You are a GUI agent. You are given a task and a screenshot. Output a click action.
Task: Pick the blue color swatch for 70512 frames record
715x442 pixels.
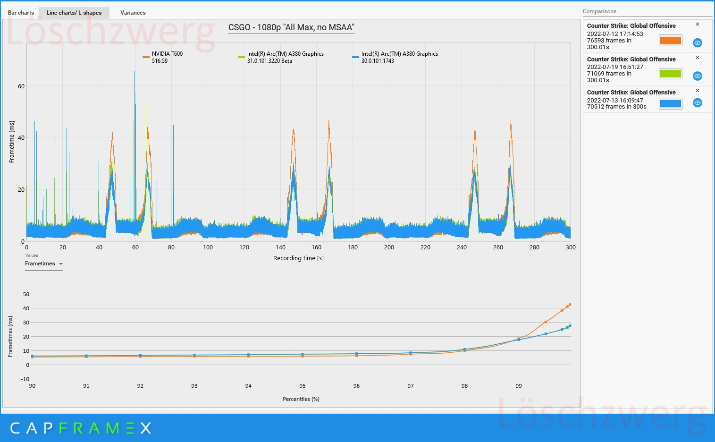[x=671, y=104]
